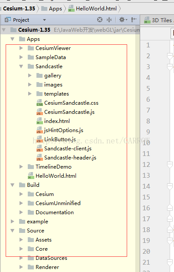Expand the CesiumUnminified folder
Image resolution: width=174 pixels, height=272 pixels.
pos(21,203)
